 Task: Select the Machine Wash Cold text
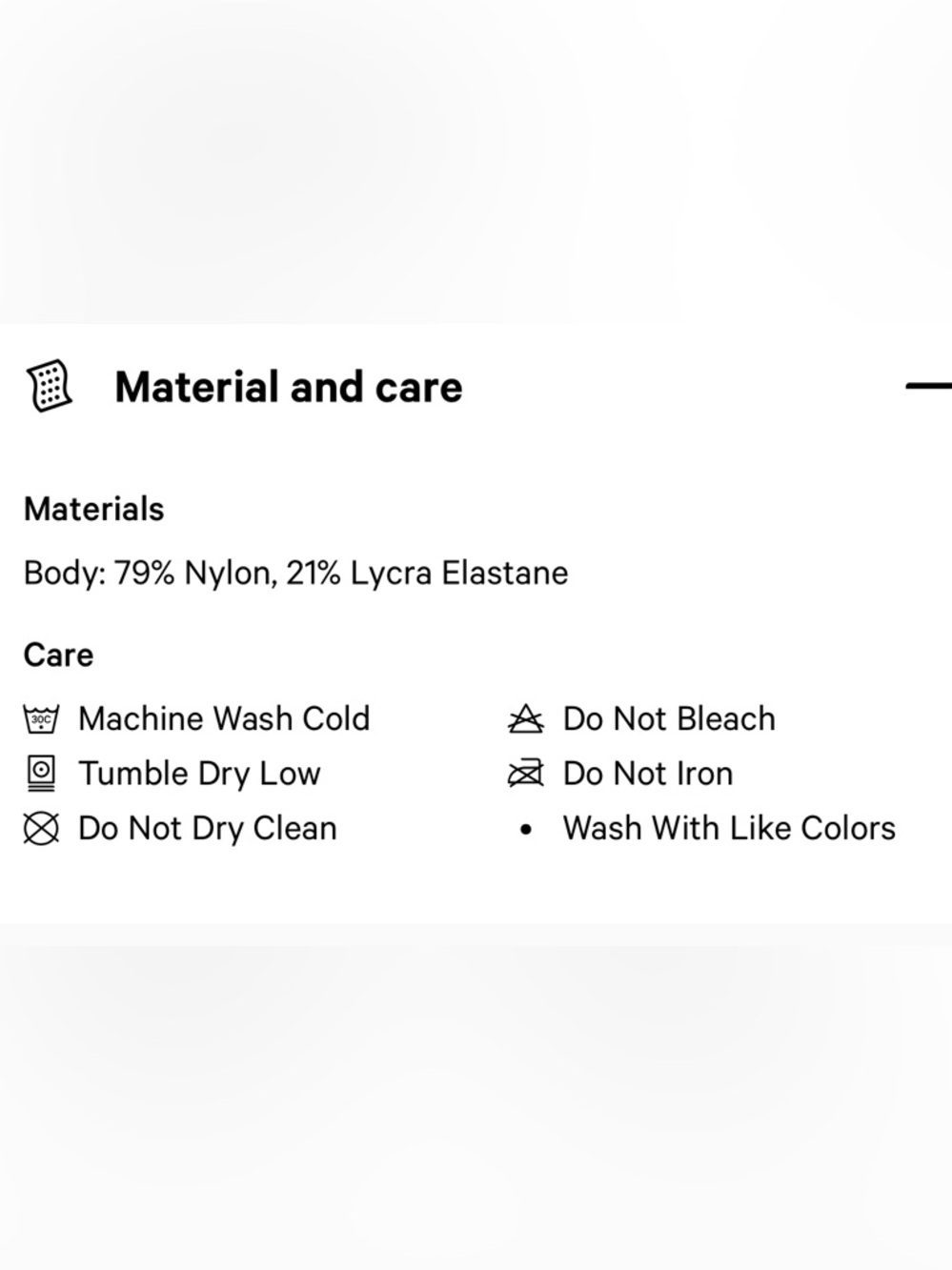pos(224,718)
